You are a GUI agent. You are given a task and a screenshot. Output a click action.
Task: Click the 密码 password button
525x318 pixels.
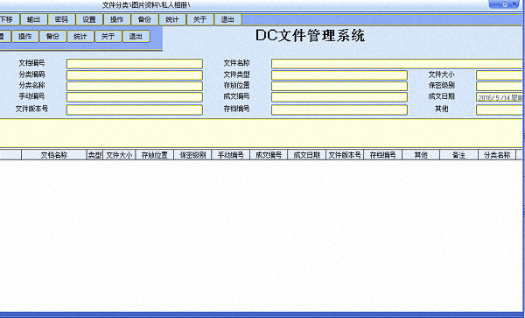tap(61, 19)
